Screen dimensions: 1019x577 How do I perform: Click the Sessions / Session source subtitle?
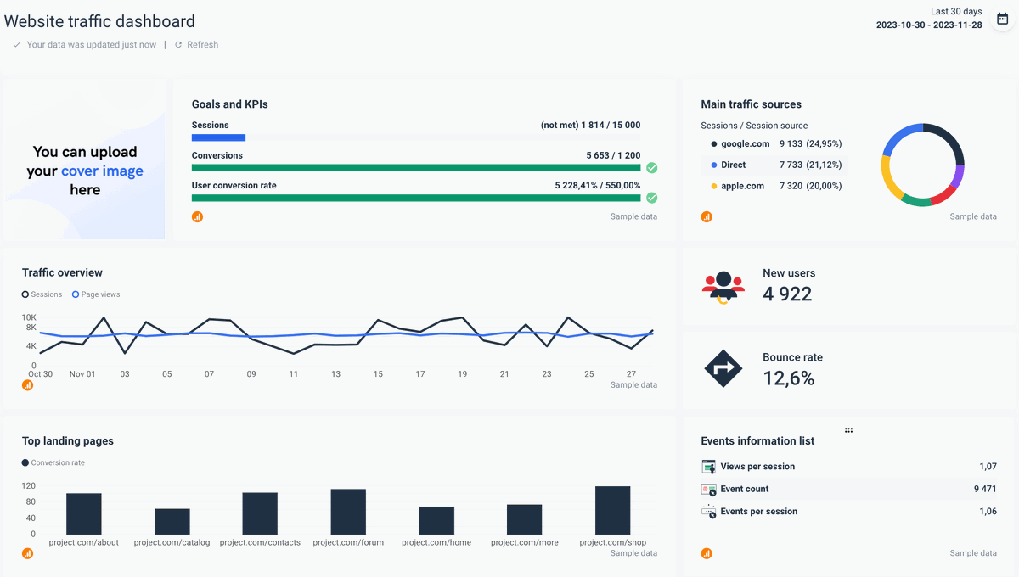(x=754, y=126)
